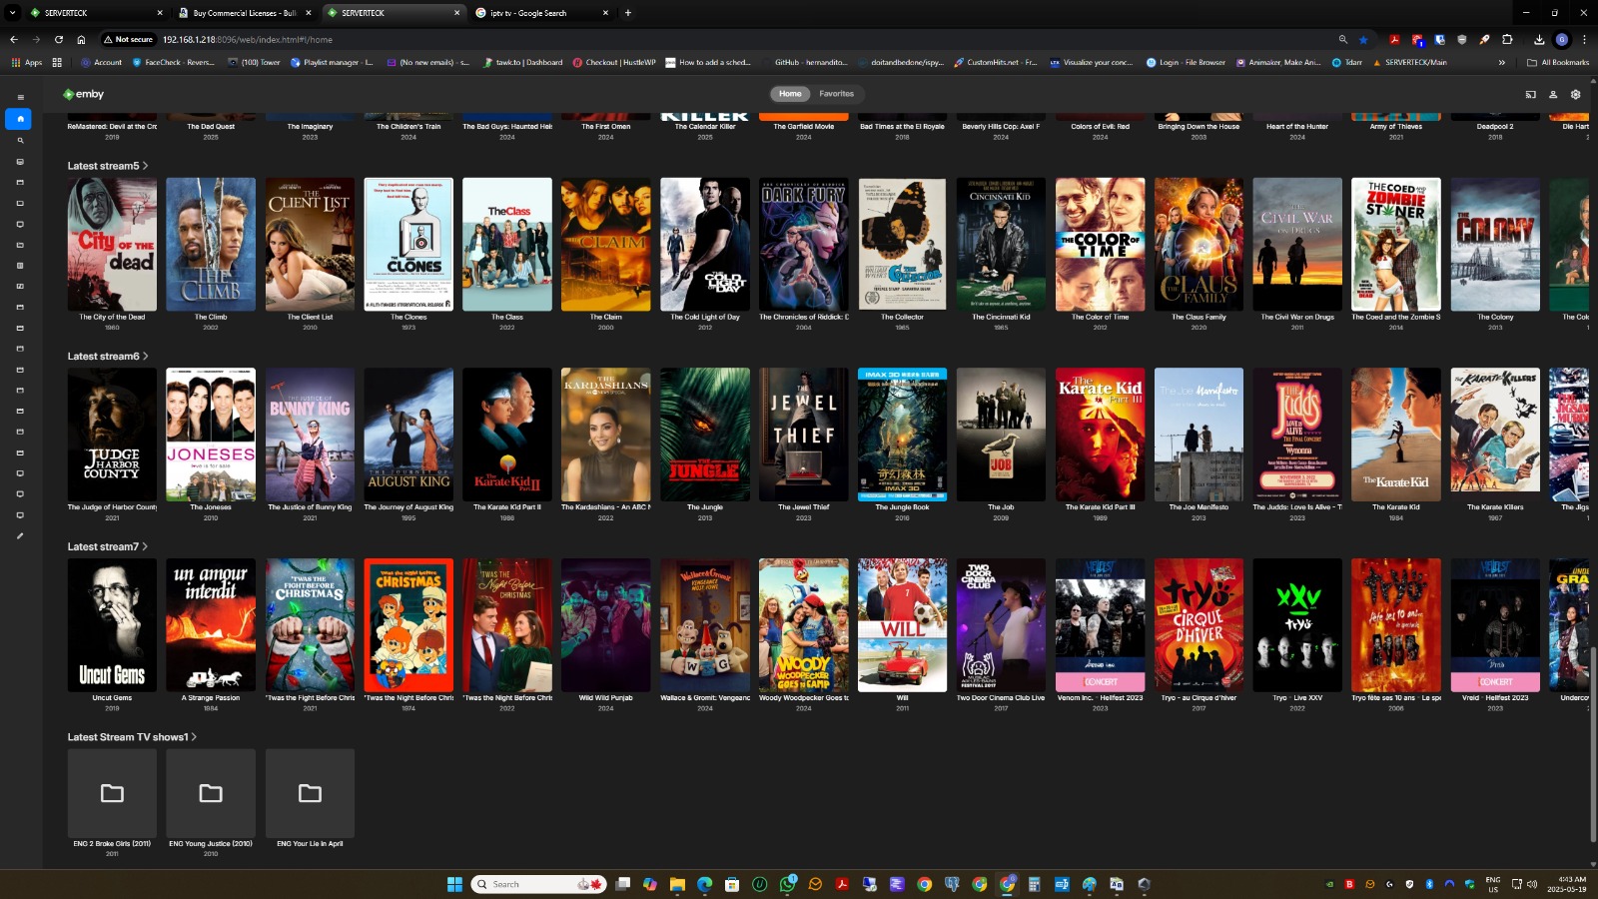
Task: Open the pencil metadata editor sidebar icon
Action: pos(20,536)
